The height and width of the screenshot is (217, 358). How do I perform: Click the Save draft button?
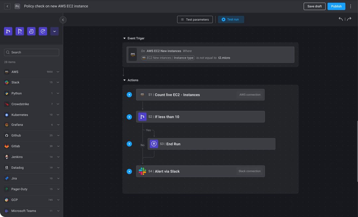pyautogui.click(x=314, y=6)
